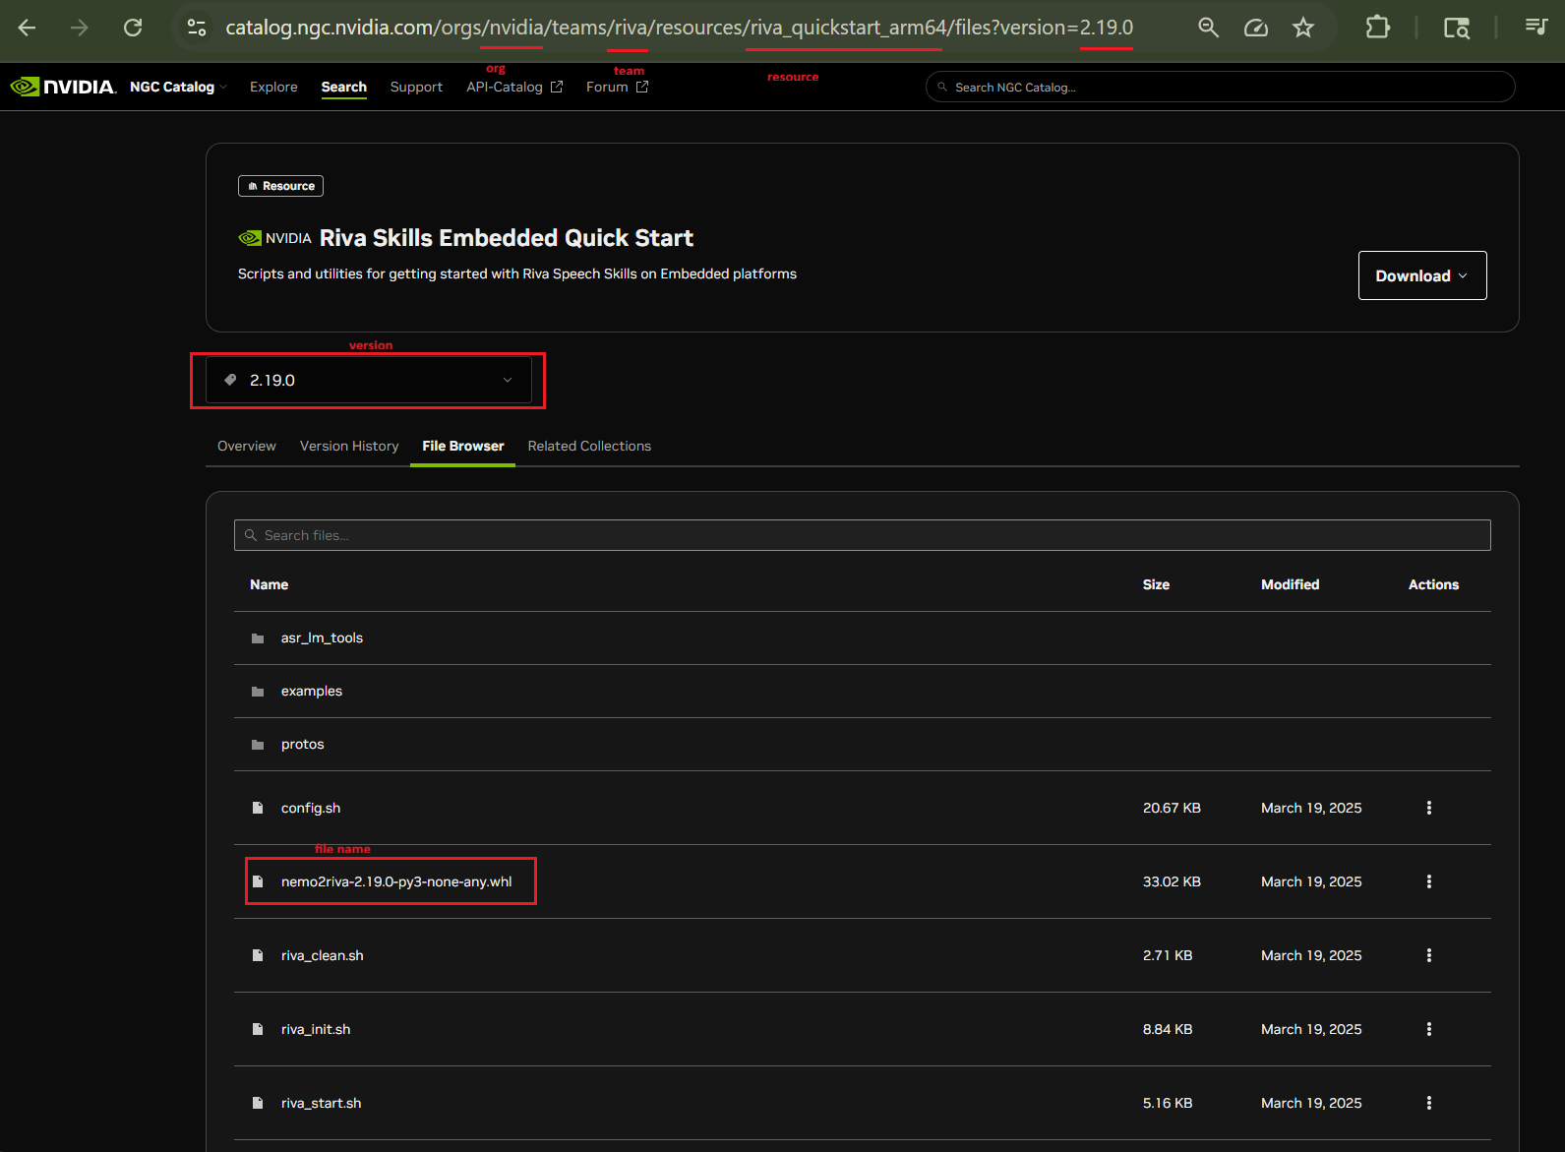Reload the page with refresh icon

coord(133,28)
